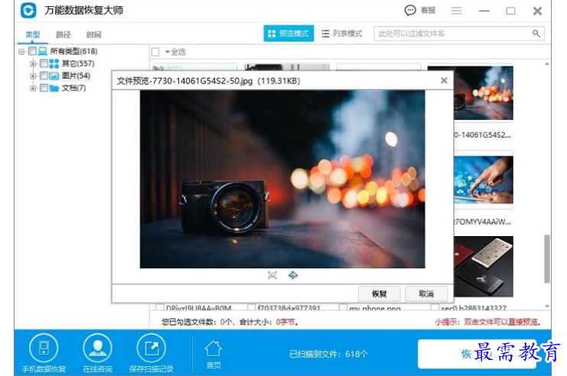The height and width of the screenshot is (376, 567).
Task: Tick the 所有类型(618) checkbox
Action: [33, 51]
